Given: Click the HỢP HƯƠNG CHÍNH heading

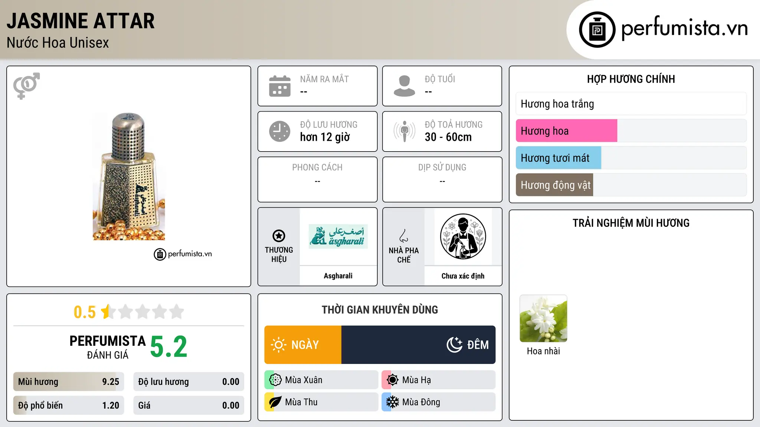Looking at the screenshot, I should 631,79.
